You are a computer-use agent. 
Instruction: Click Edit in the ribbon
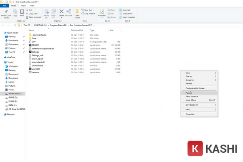coord(111,14)
